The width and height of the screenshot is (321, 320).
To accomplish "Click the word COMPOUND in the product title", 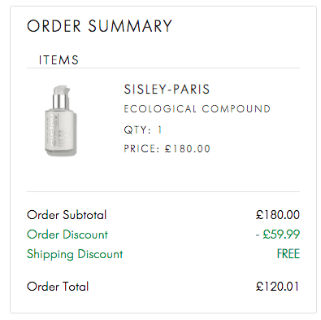I will click(236, 109).
